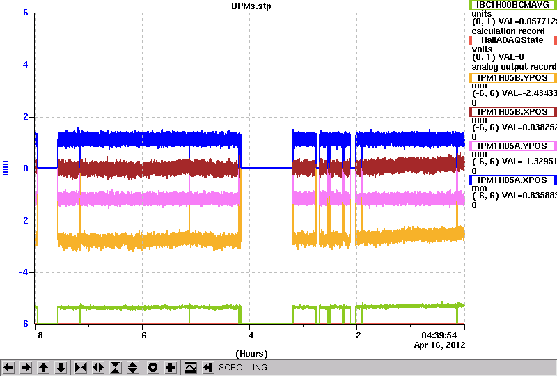Click the return-arrow icon beside SCROLLING
This screenshot has width=557, height=376.
coord(207,367)
